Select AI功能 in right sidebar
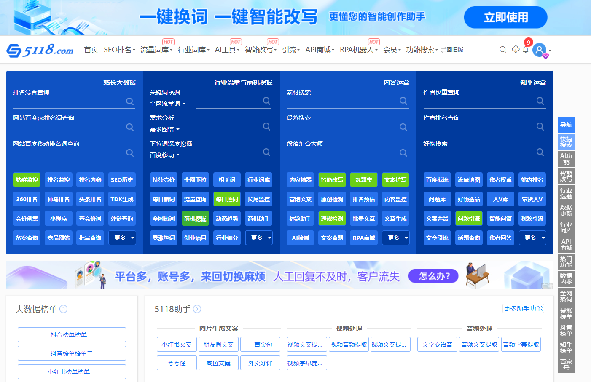This screenshot has height=382, width=591. point(566,159)
